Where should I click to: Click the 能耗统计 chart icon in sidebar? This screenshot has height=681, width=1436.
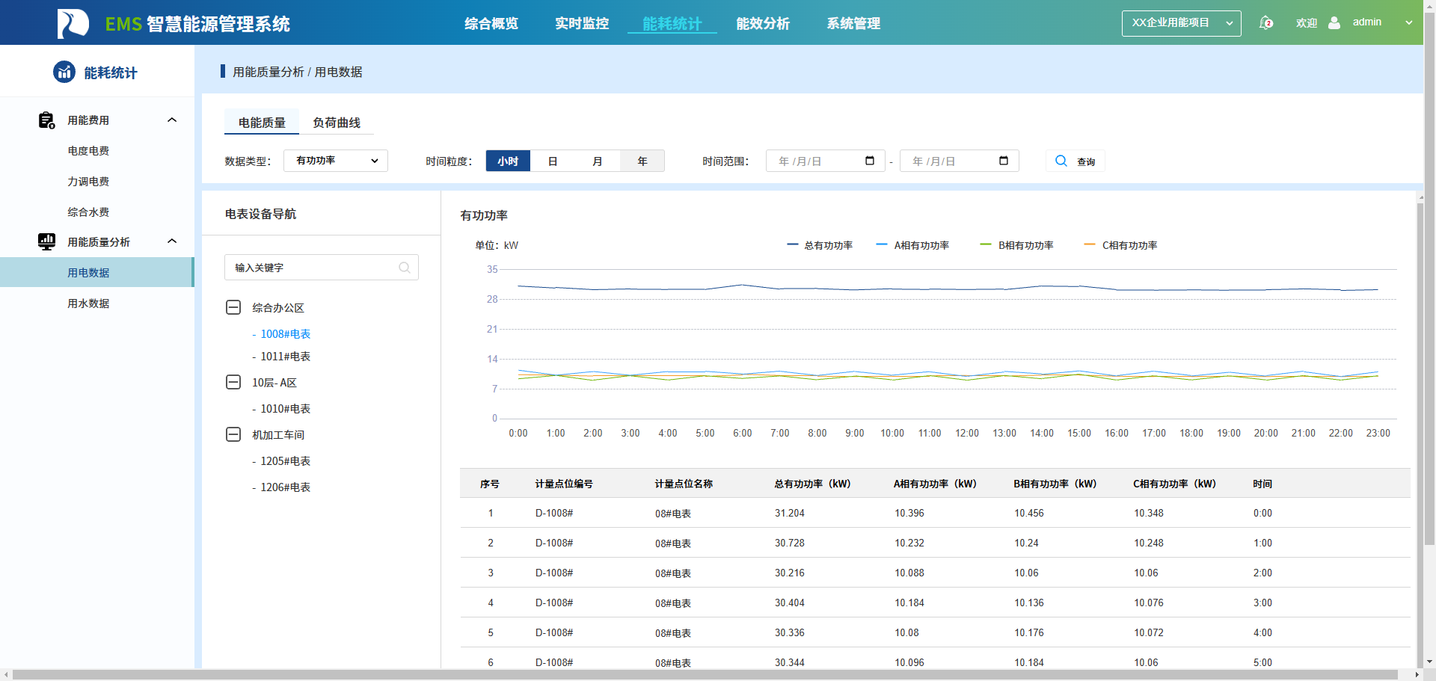click(64, 72)
